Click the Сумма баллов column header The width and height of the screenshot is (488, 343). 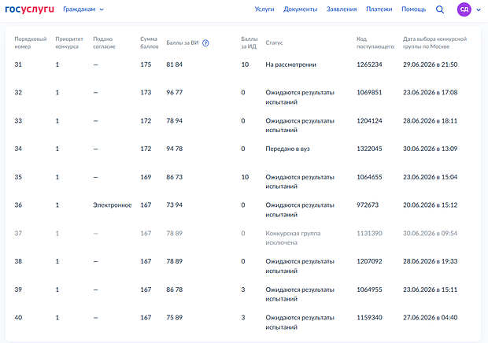point(149,43)
